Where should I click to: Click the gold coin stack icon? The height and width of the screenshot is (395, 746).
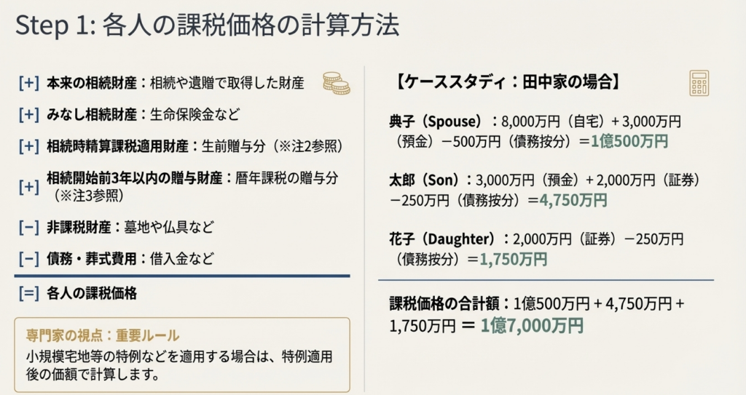click(x=336, y=83)
